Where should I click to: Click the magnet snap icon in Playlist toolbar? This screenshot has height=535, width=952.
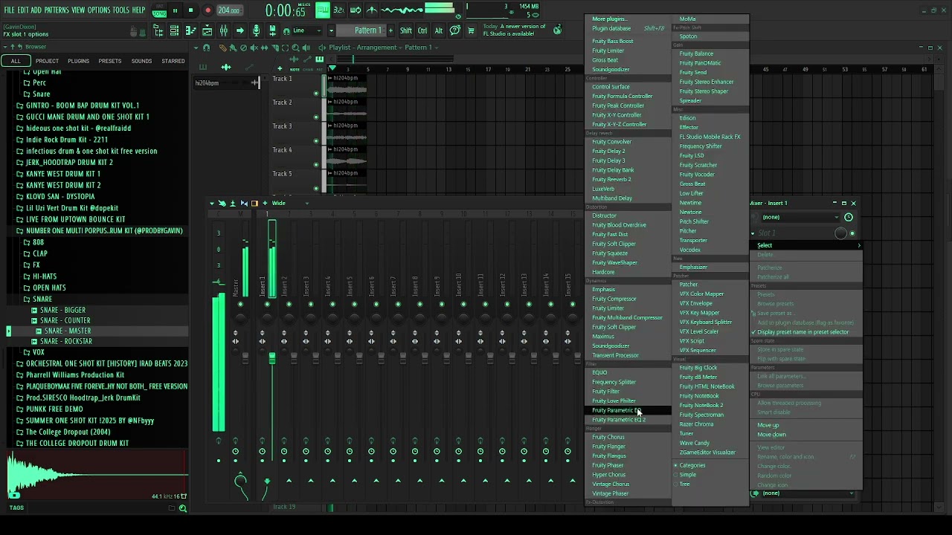point(206,48)
